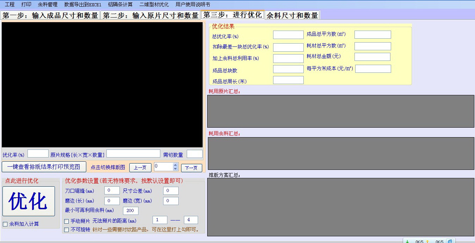Open the 铝隔条计算 menu
The width and height of the screenshot is (475, 243).
120,5
